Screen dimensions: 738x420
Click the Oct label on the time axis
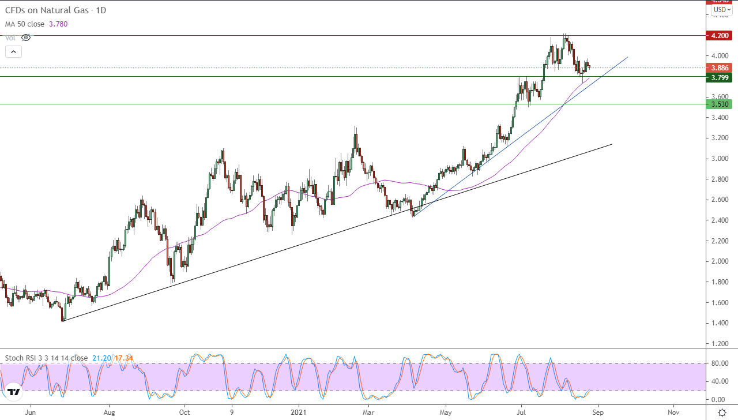[x=184, y=412]
